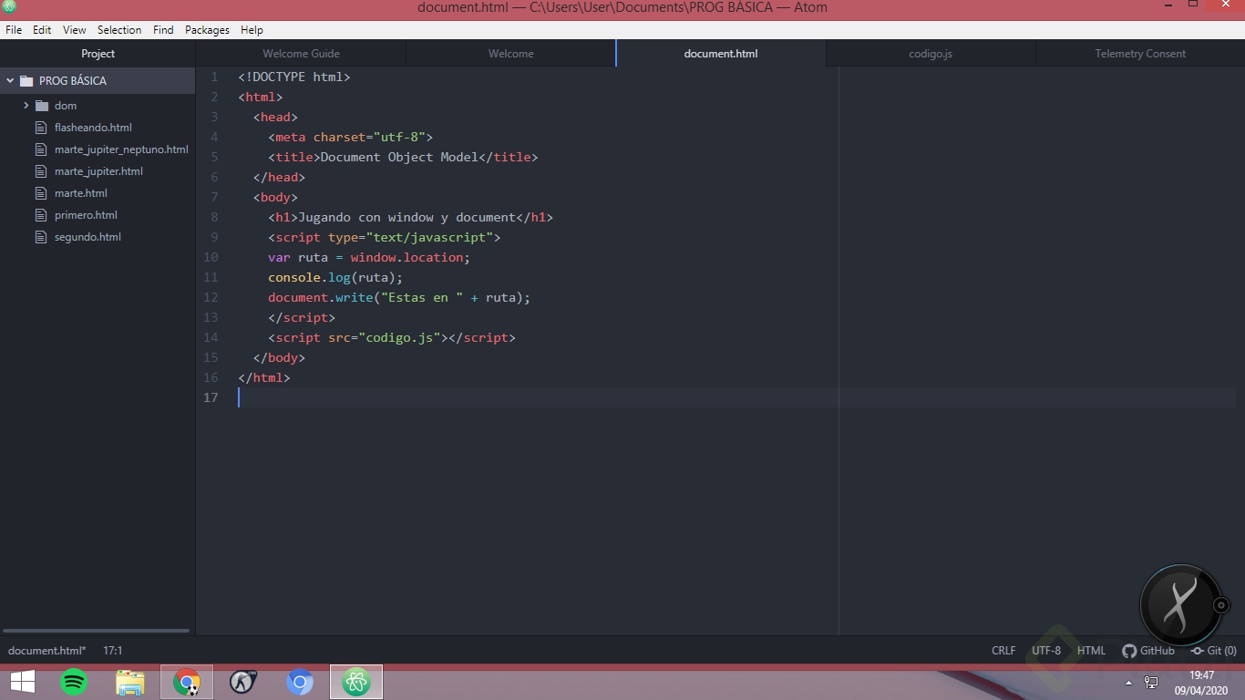Click the "utf-8" charset value
1245x700 pixels.
tap(399, 137)
